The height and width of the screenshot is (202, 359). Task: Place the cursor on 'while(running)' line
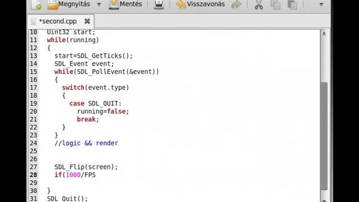pyautogui.click(x=73, y=40)
